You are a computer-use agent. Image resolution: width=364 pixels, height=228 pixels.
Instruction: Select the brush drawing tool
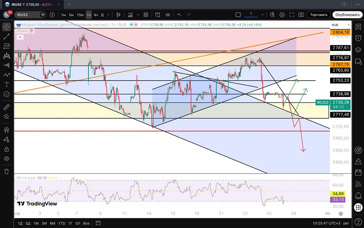coord(7,75)
